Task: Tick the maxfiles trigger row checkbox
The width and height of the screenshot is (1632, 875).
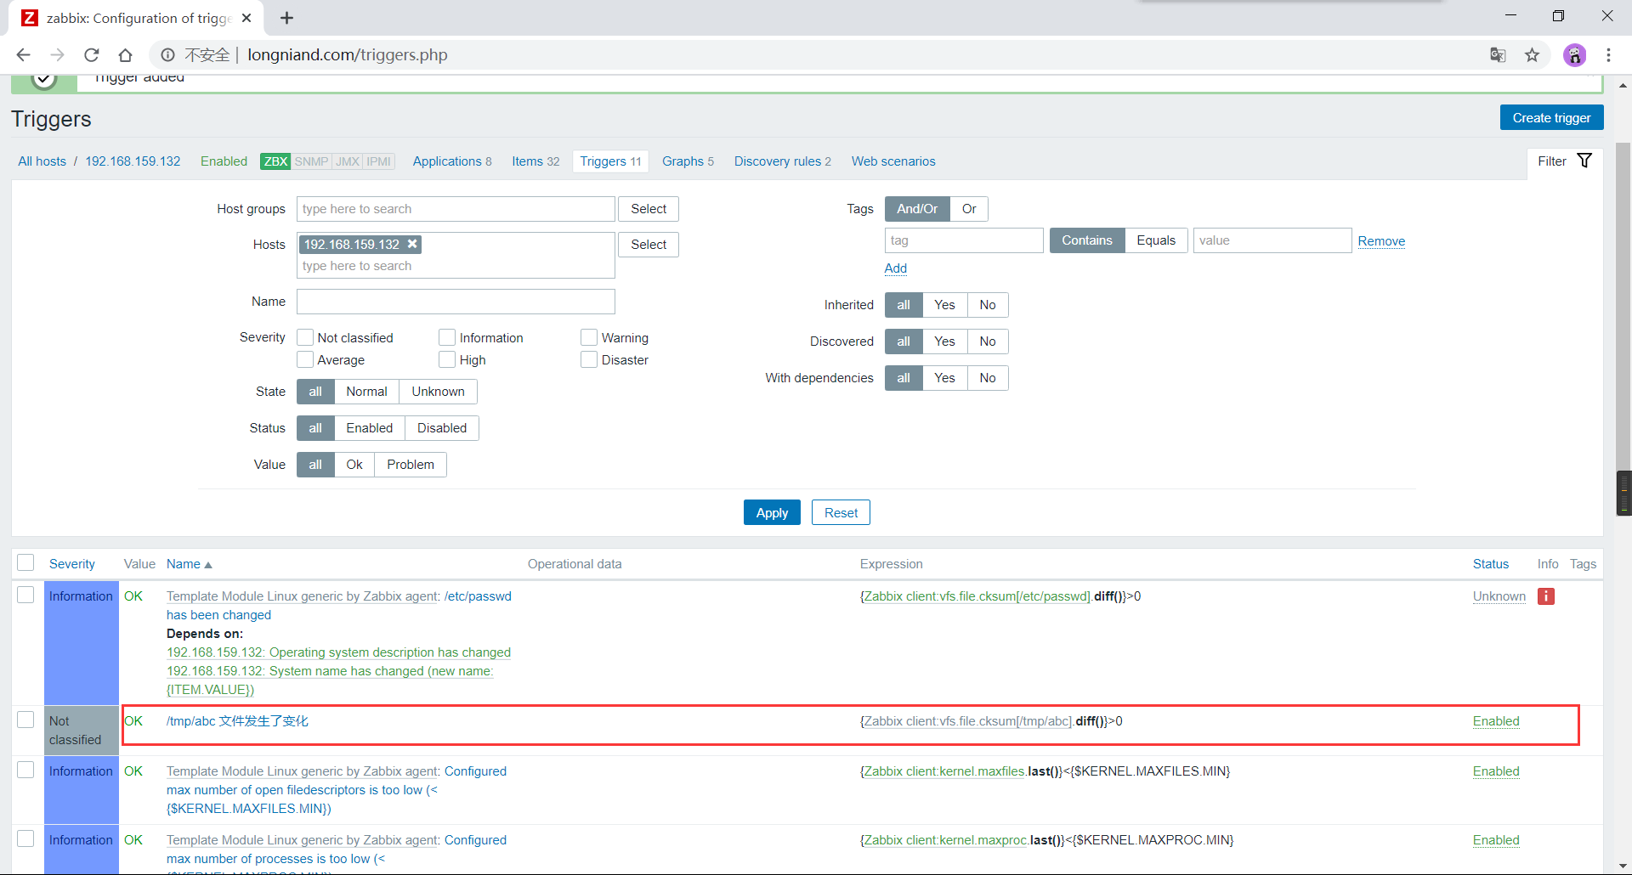Action: tap(25, 770)
